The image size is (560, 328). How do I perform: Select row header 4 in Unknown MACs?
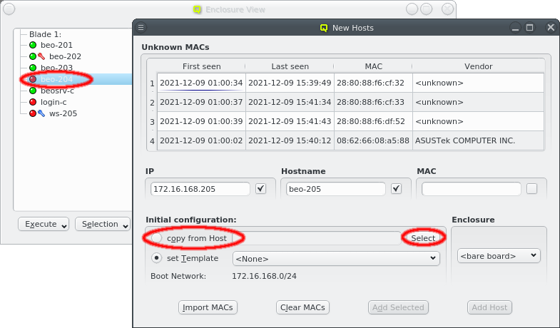coord(152,141)
